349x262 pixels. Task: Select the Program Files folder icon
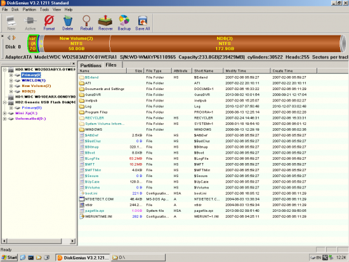pos(82,112)
